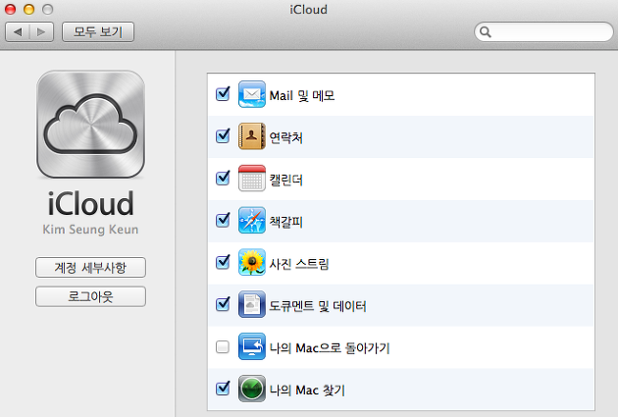This screenshot has height=417, width=618.
Task: Uncheck the 도큐멘트 및 데이터 checkbox
Action: click(223, 304)
